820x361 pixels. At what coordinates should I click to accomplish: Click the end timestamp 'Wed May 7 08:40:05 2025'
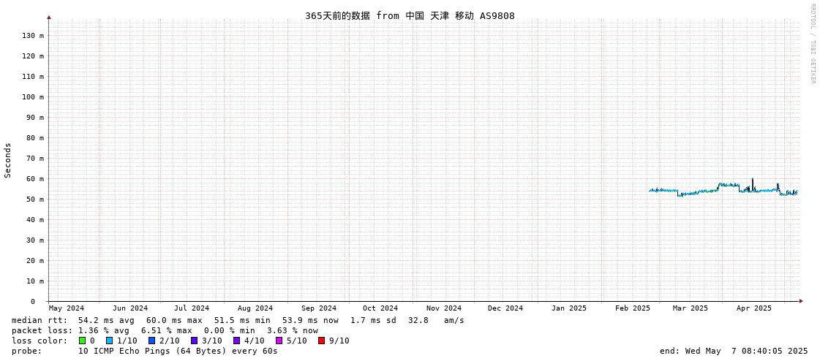747,351
